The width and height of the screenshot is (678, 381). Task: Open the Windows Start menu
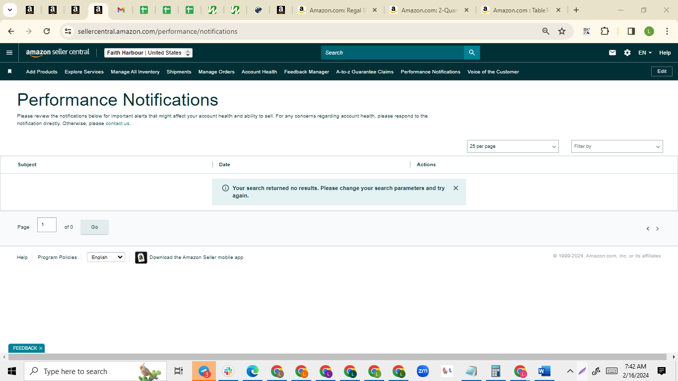click(12, 371)
